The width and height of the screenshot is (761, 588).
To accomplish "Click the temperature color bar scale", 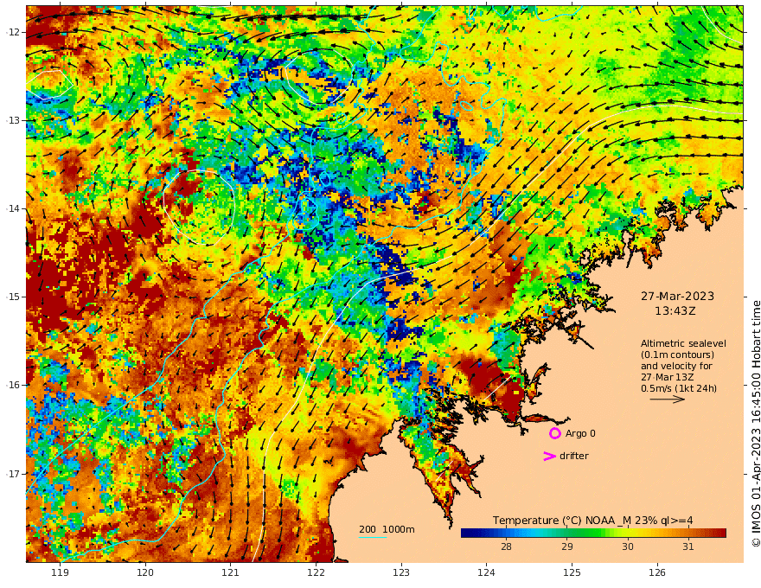I will [x=593, y=533].
